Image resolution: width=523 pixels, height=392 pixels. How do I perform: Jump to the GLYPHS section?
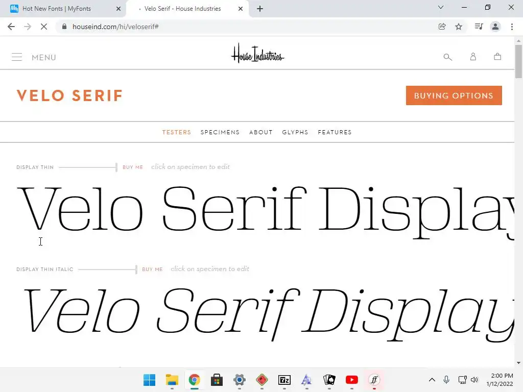point(295,132)
